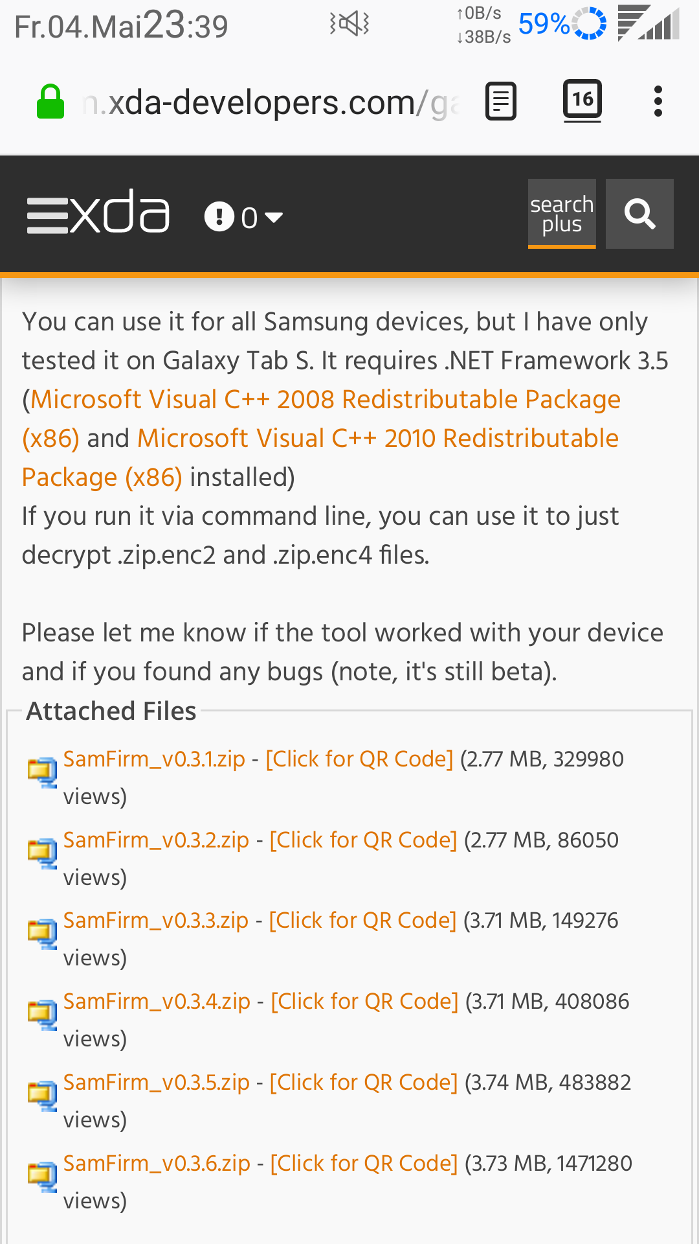
Task: Focus the xda-developers URL address bar
Action: (x=272, y=102)
